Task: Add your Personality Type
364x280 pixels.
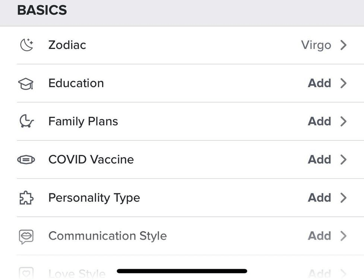Action: 319,197
